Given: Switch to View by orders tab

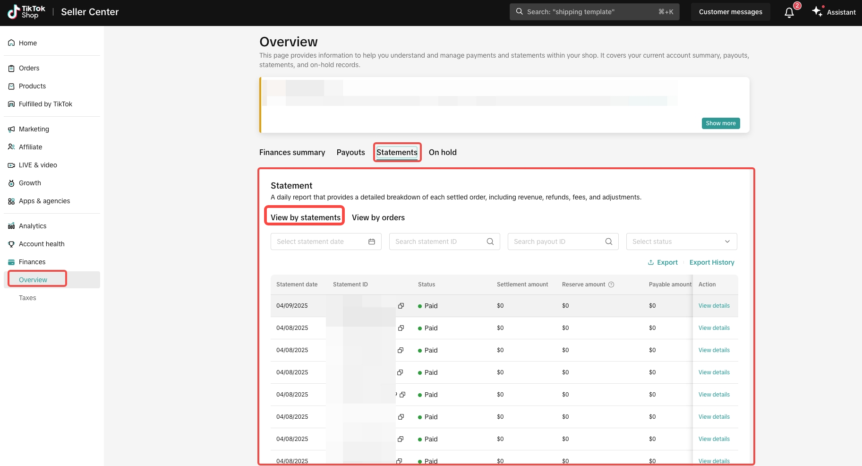Looking at the screenshot, I should pos(378,217).
